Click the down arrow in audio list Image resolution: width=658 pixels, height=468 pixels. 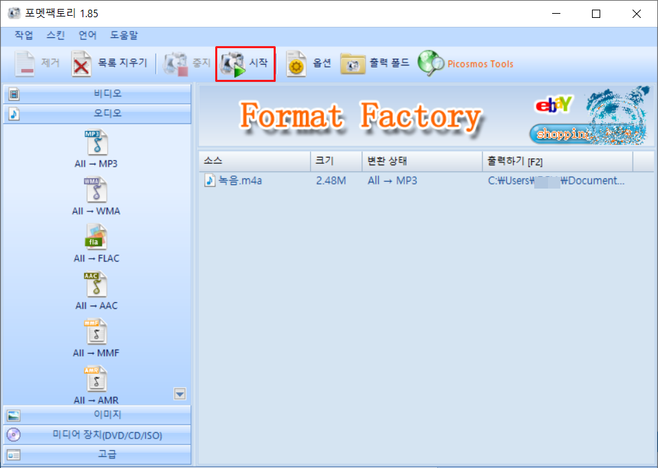[x=180, y=394]
